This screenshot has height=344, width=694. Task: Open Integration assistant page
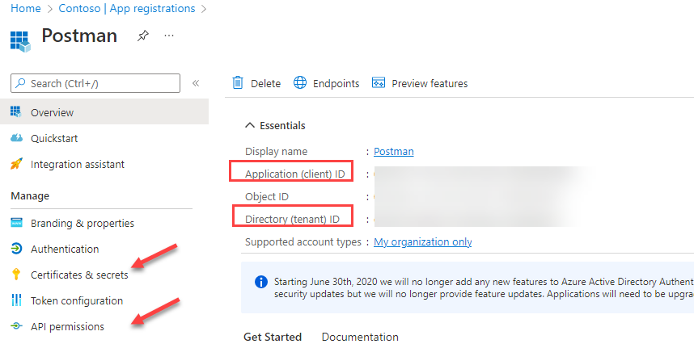coord(78,164)
